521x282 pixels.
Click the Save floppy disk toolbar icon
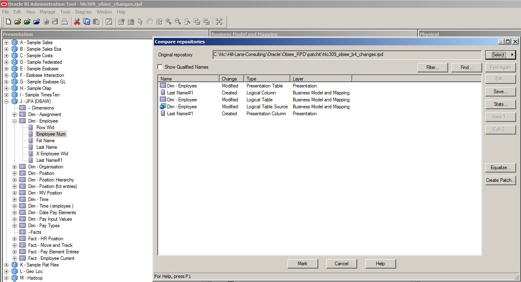(x=55, y=22)
